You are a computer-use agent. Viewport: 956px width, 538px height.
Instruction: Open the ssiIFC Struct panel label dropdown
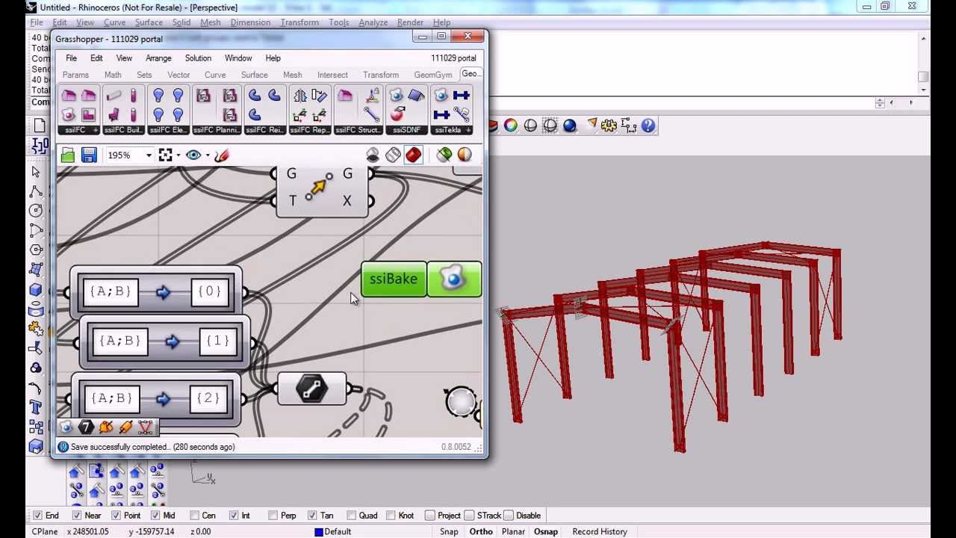(358, 130)
